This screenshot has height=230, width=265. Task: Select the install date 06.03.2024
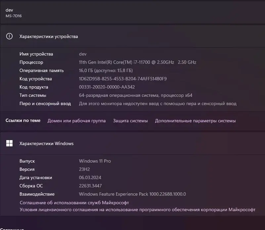pos(90,177)
